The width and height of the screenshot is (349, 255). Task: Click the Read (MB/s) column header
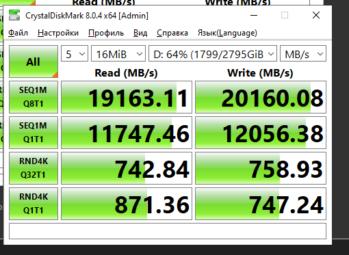pyautogui.click(x=126, y=73)
